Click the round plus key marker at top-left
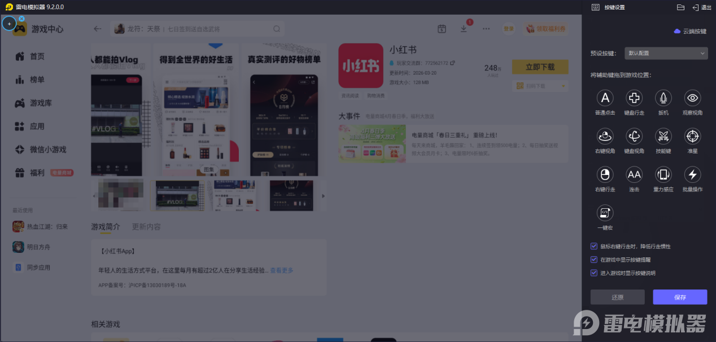The height and width of the screenshot is (342, 716). tap(9, 24)
